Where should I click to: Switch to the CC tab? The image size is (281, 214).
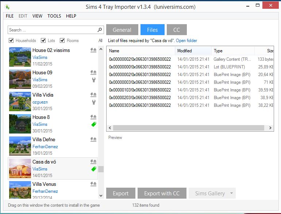(x=177, y=30)
